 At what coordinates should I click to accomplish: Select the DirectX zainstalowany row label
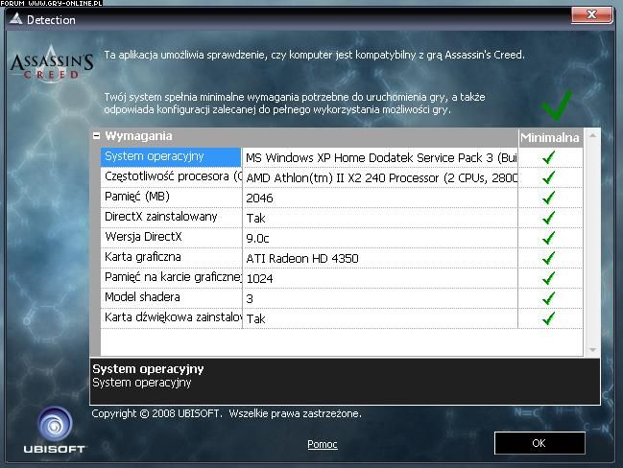pos(171,217)
